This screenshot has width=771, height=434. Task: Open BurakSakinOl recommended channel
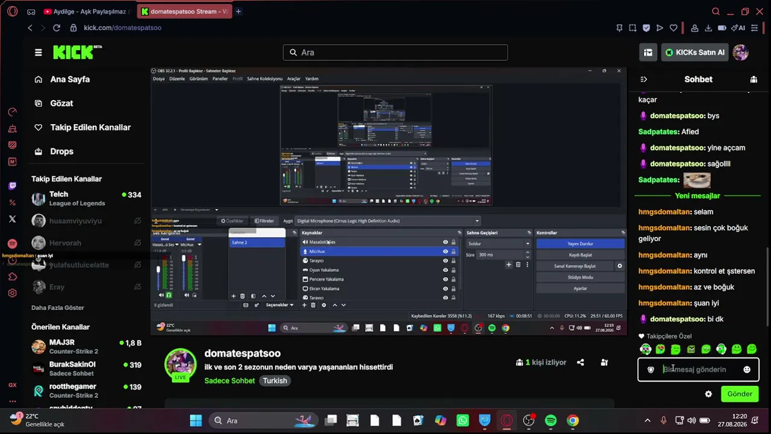click(x=87, y=368)
